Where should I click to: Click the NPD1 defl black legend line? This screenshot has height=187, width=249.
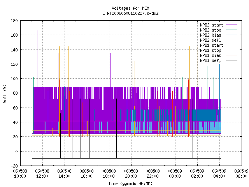pyautogui.click(x=231, y=60)
